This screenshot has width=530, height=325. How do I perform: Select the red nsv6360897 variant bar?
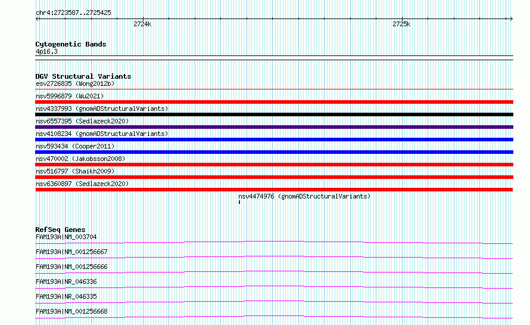pos(274,190)
